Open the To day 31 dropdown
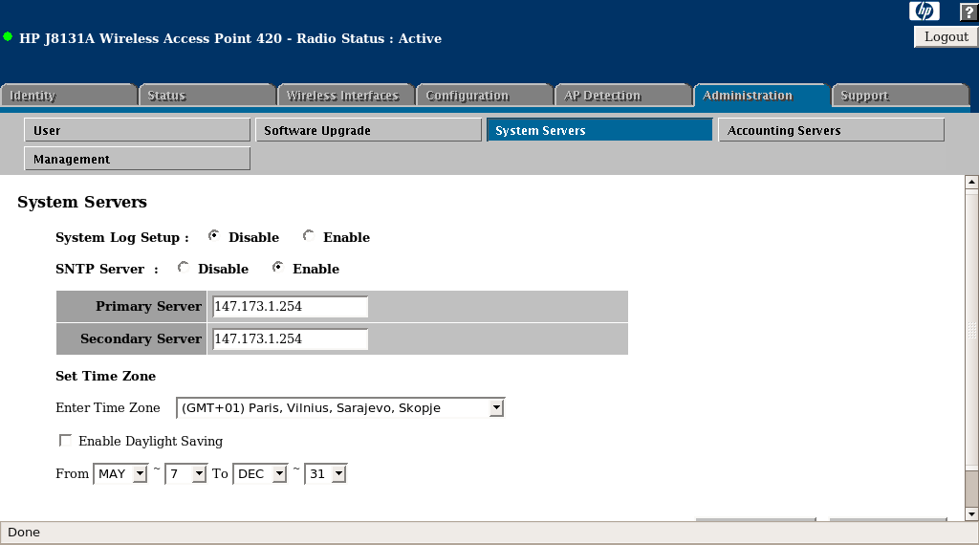979x545 pixels. click(338, 473)
